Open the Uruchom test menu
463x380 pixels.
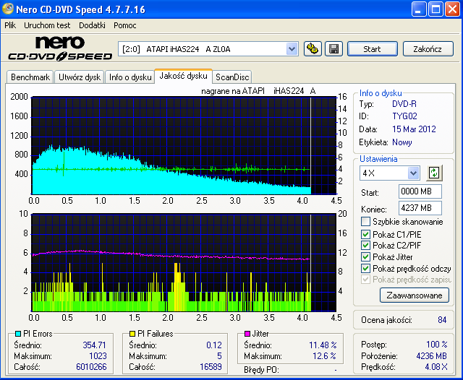tap(47, 25)
